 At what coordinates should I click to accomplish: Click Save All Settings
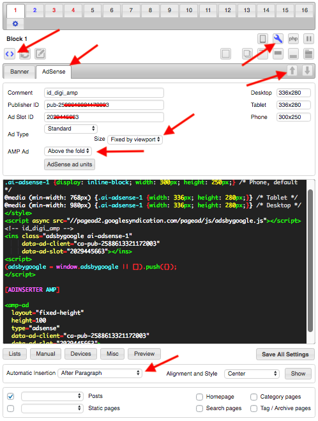(285, 354)
